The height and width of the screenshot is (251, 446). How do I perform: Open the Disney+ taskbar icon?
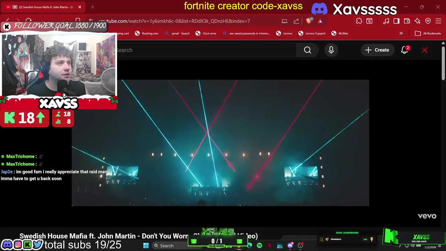pyautogui.click(x=280, y=245)
